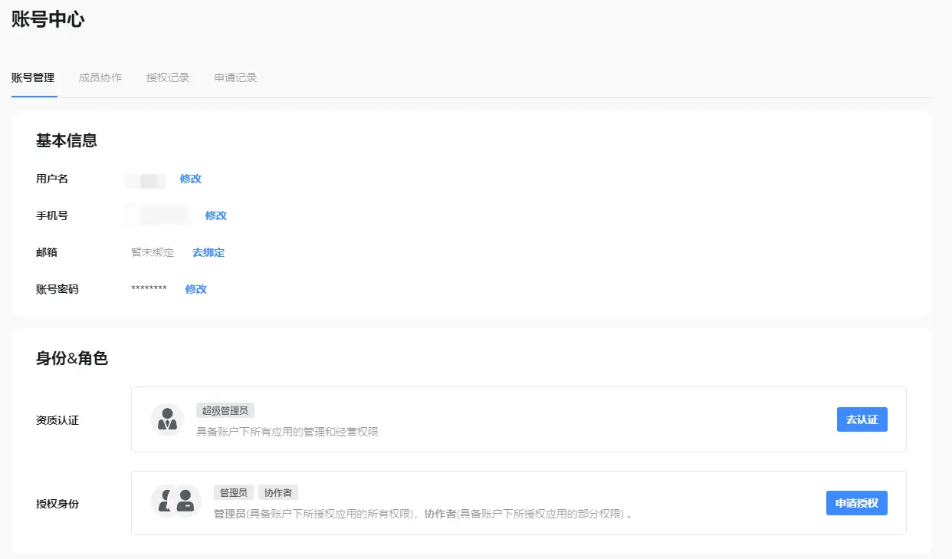Viewport: 952px width, 559px height.
Task: Switch to the 账号管理 tab
Action: pos(33,77)
